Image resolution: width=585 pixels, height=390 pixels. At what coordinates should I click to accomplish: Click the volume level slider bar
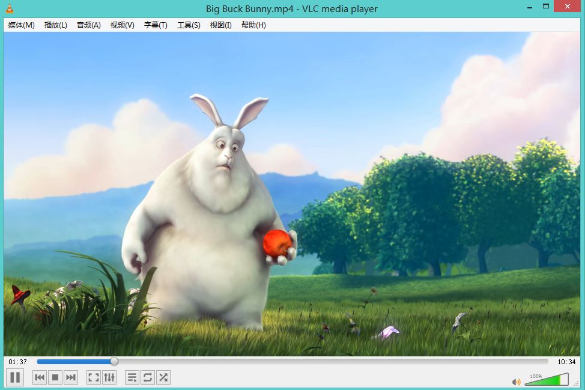[x=547, y=380]
